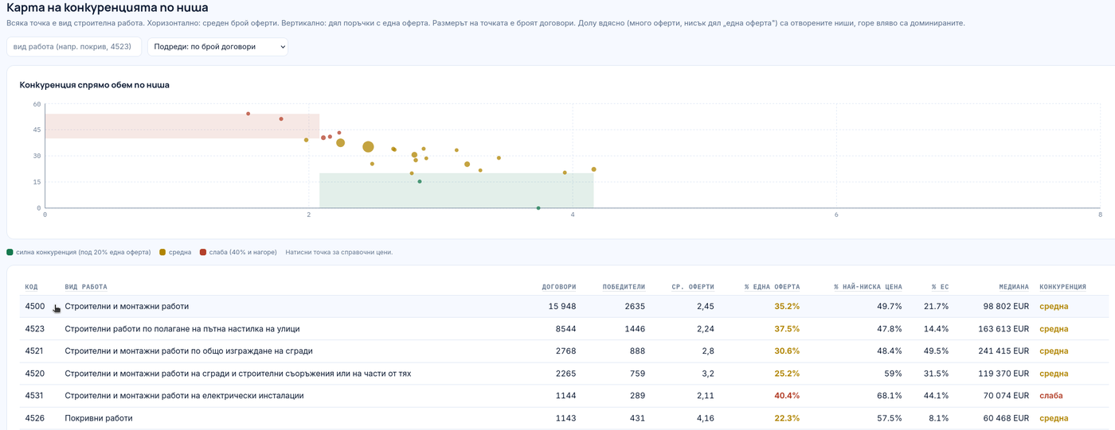The height and width of the screenshot is (430, 1115).
Task: Select the rightmost yellow dot in the scatter chart
Action: [594, 169]
